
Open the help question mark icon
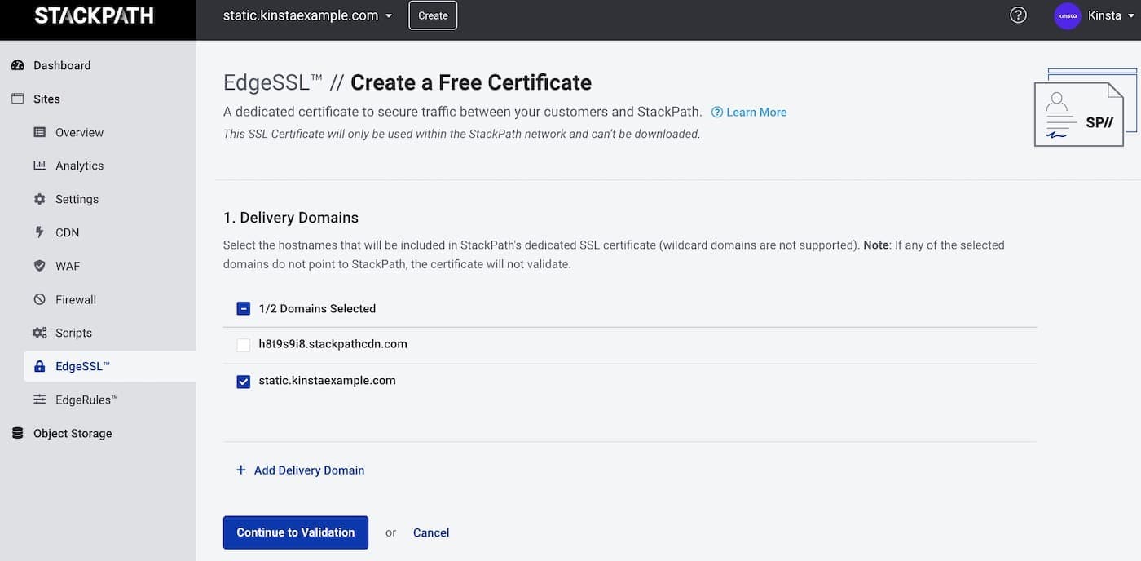click(x=1017, y=14)
